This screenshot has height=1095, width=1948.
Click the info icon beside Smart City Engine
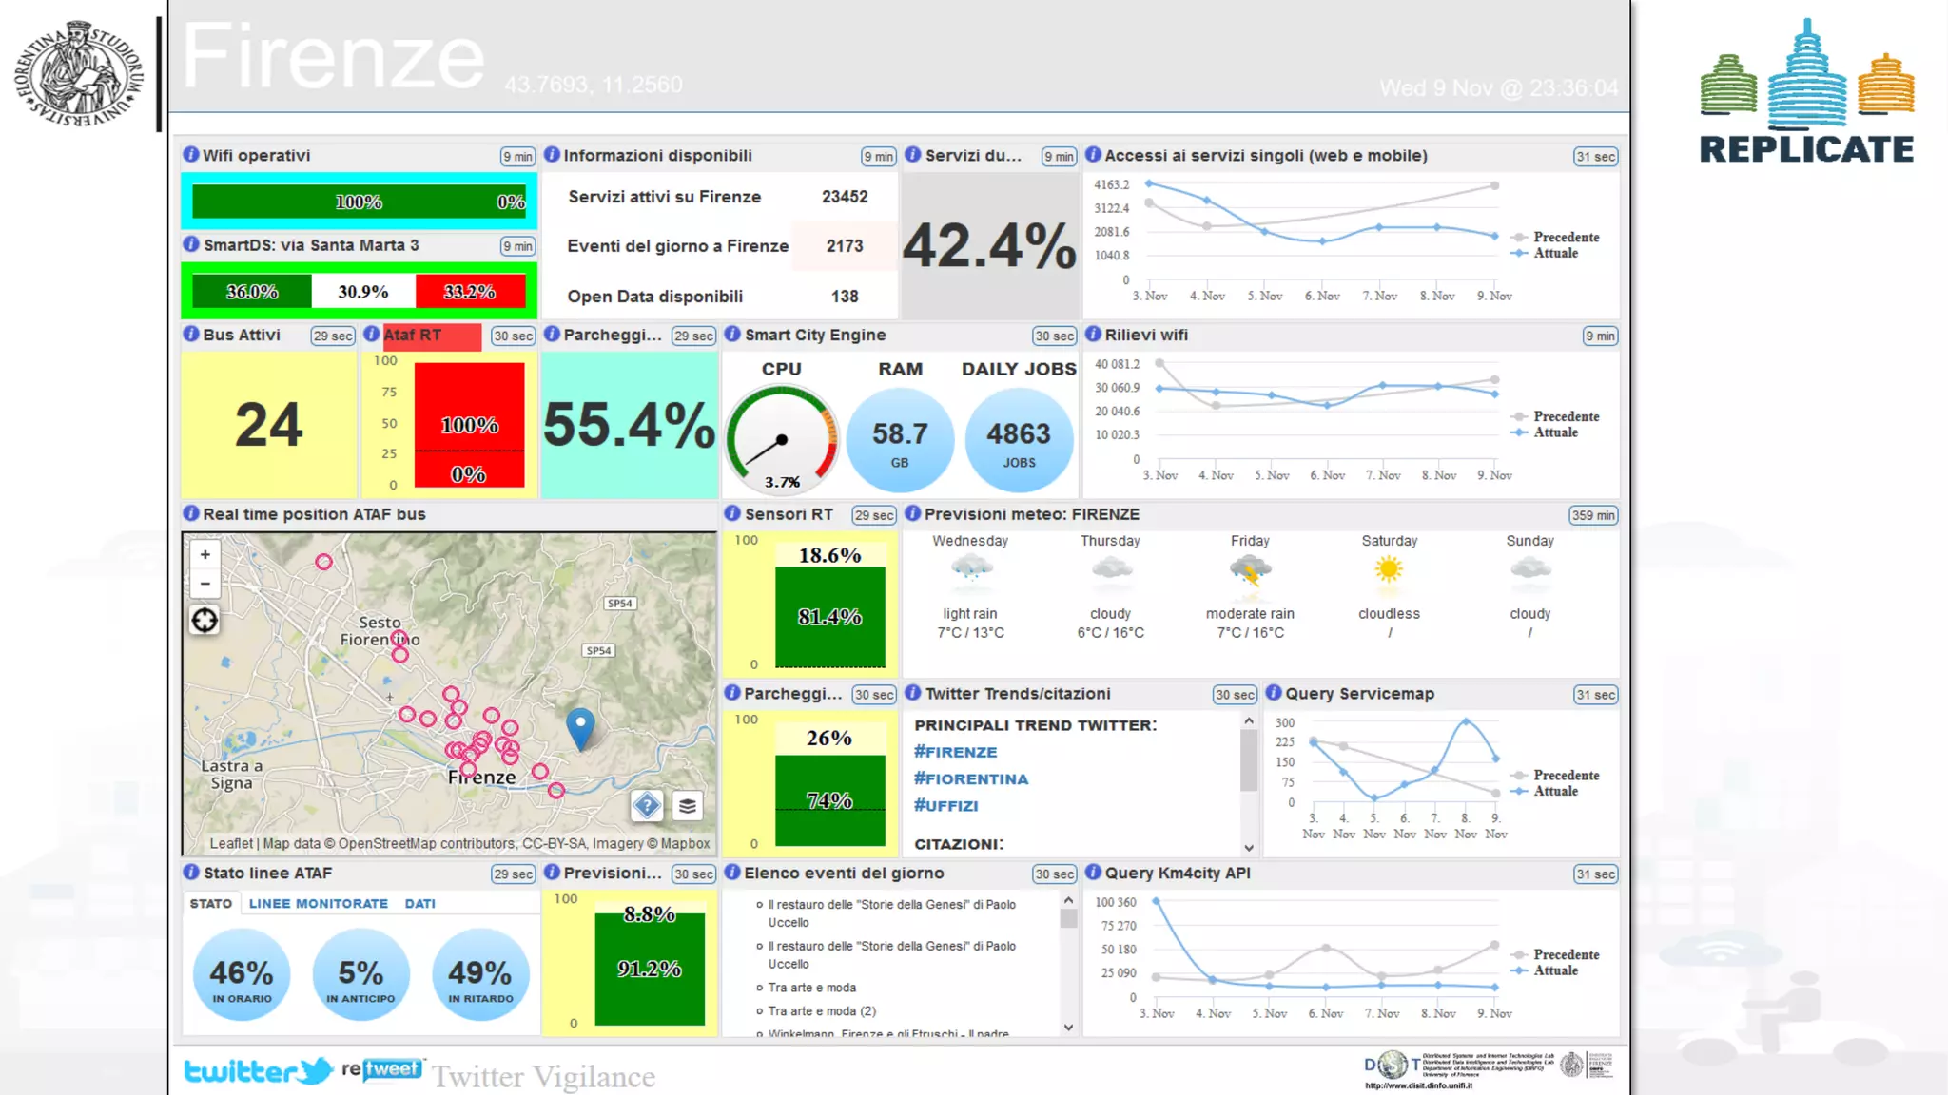tap(732, 335)
